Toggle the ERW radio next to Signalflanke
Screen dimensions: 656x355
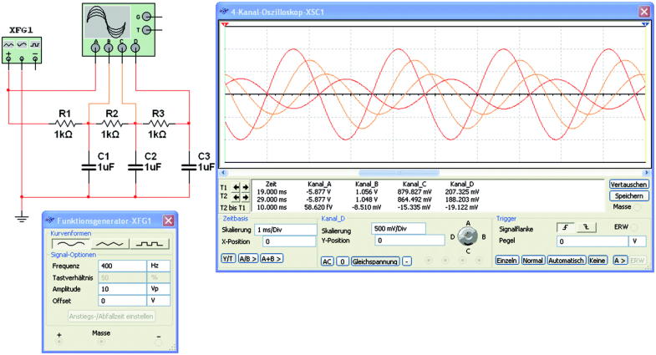(634, 227)
